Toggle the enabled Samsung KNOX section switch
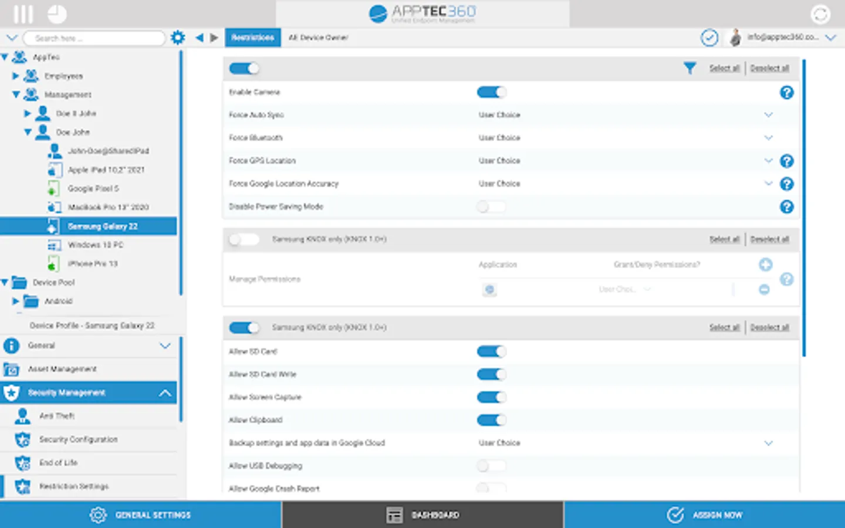 (244, 327)
